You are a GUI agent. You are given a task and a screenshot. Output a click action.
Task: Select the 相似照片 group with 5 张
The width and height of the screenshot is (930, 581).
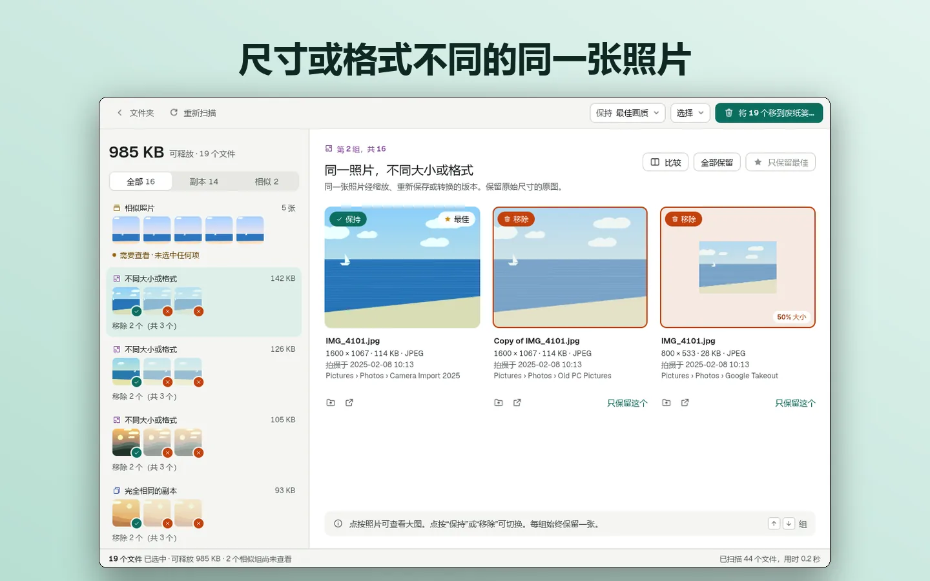204,231
